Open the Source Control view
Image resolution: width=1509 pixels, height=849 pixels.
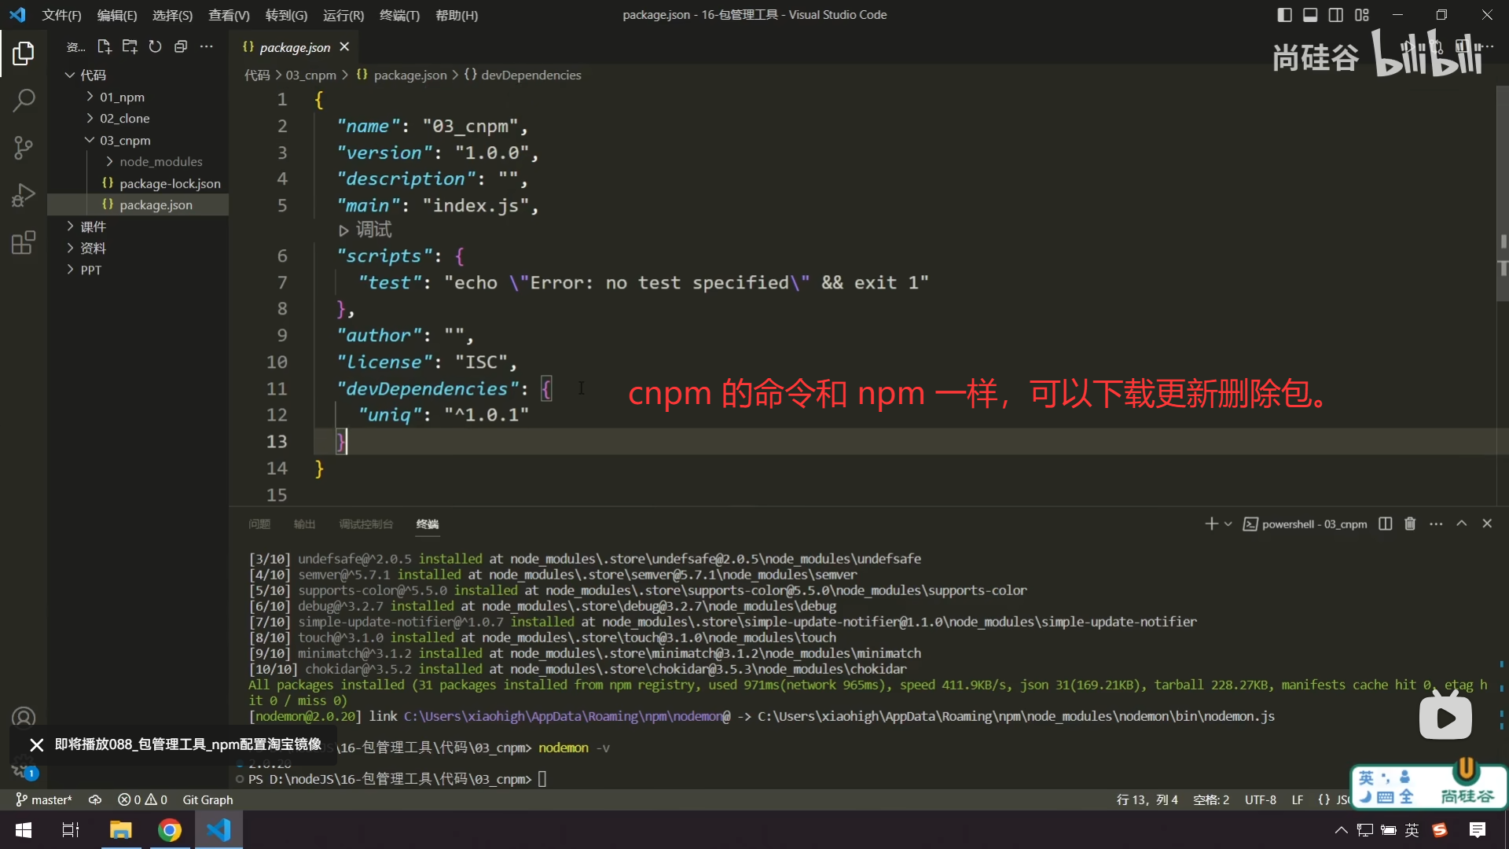[24, 147]
